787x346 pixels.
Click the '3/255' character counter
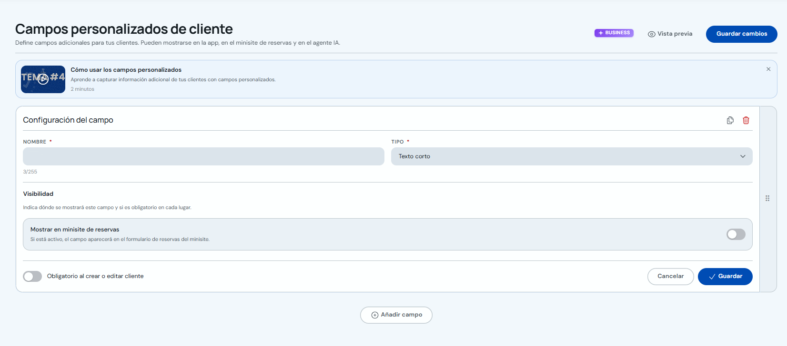[x=30, y=172]
